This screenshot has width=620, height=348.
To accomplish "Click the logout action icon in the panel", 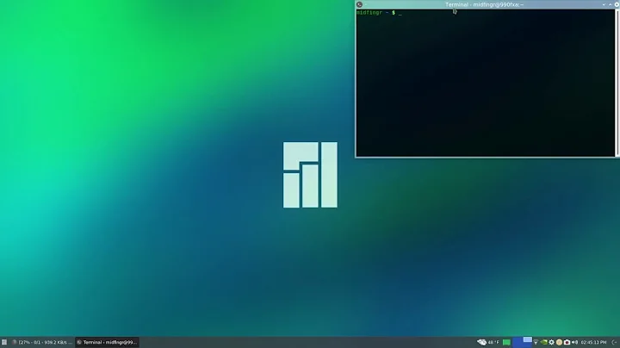I will [x=614, y=342].
